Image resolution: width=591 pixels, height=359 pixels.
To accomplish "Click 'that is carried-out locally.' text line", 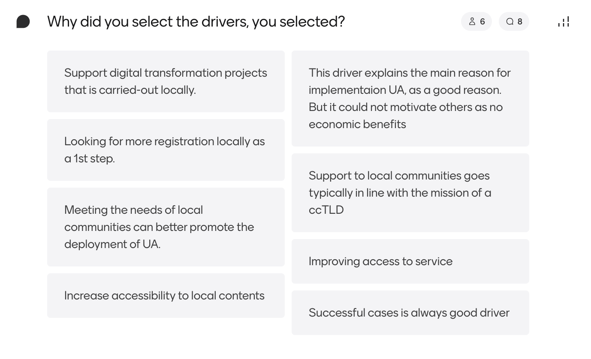I will pos(130,90).
